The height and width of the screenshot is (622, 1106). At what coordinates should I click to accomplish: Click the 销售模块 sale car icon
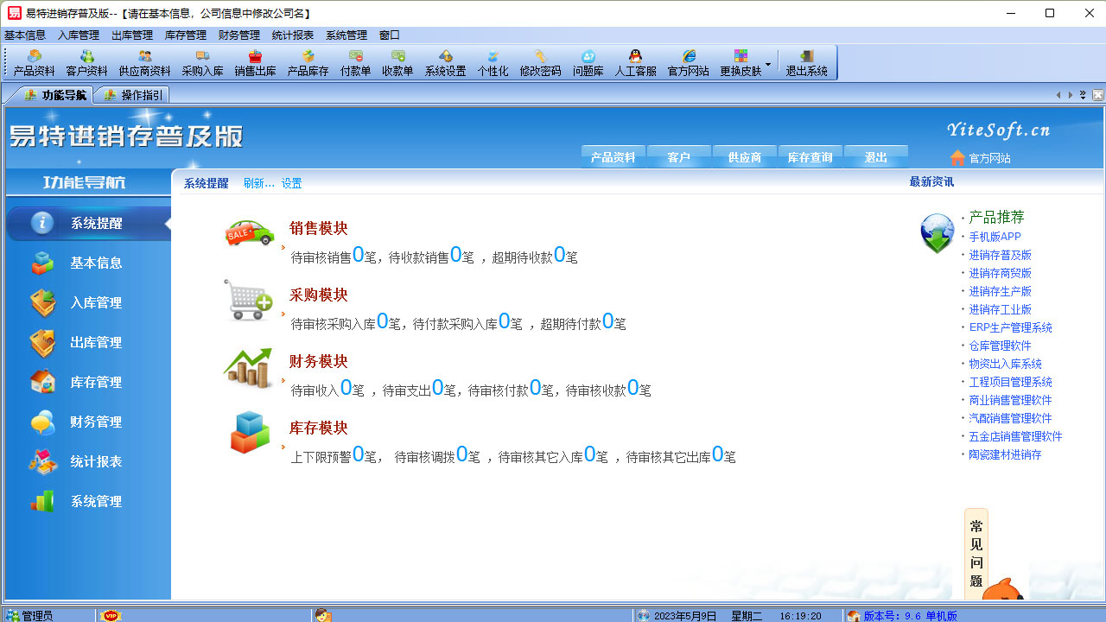pyautogui.click(x=250, y=232)
